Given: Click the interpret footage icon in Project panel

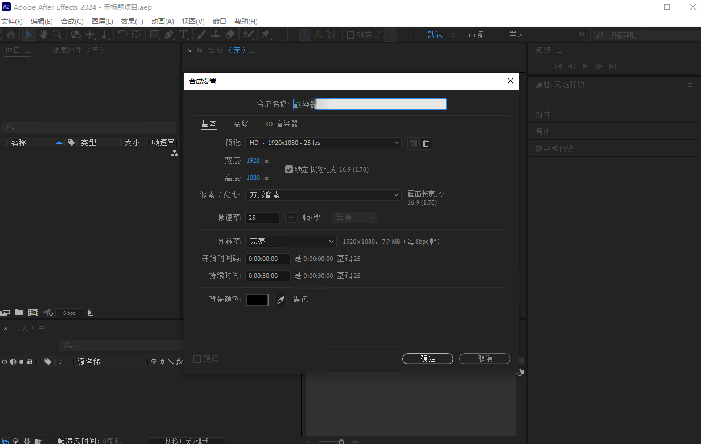Looking at the screenshot, I should click(5, 313).
